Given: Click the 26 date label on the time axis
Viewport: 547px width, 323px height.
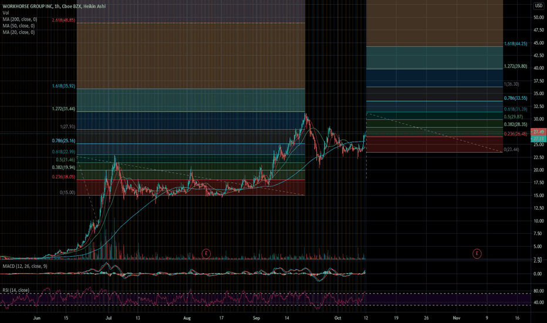Looking at the screenshot, I should coord(426,318).
